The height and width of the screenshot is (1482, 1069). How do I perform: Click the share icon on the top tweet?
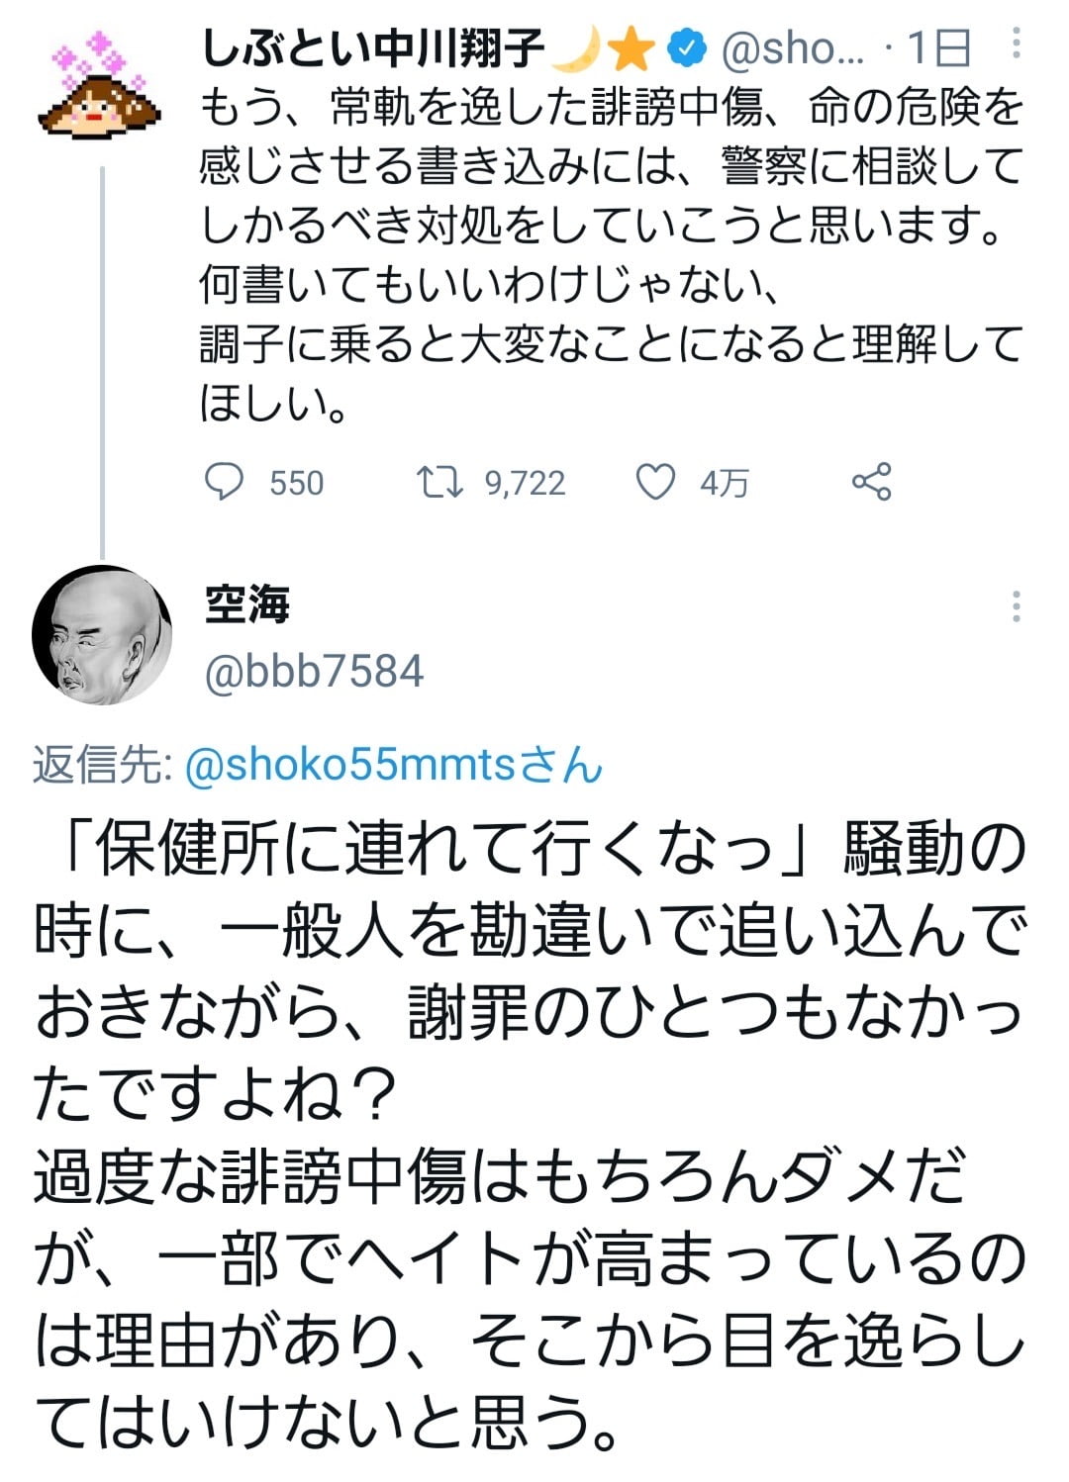(871, 482)
